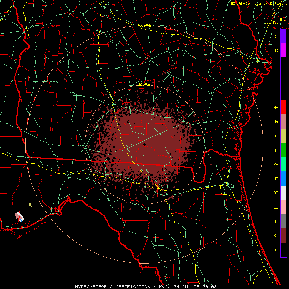Select the BD yellow legend swatch
Screen dimensions: 289x289
tap(284, 136)
